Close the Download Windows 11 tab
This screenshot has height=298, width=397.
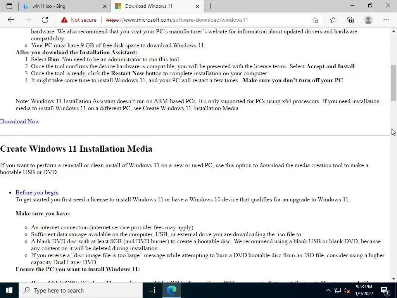(x=197, y=6)
